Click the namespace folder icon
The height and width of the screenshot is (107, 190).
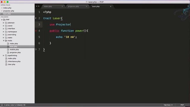pyautogui.click(x=6, y=32)
